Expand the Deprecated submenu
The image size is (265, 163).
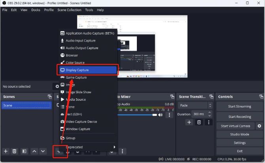coord(87,147)
